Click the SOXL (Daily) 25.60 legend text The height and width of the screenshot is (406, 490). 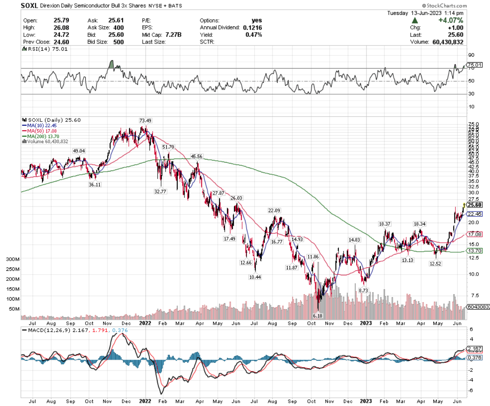click(54, 120)
